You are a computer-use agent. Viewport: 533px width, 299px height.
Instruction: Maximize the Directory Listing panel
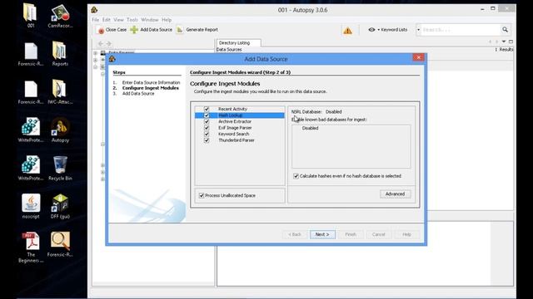(511, 42)
